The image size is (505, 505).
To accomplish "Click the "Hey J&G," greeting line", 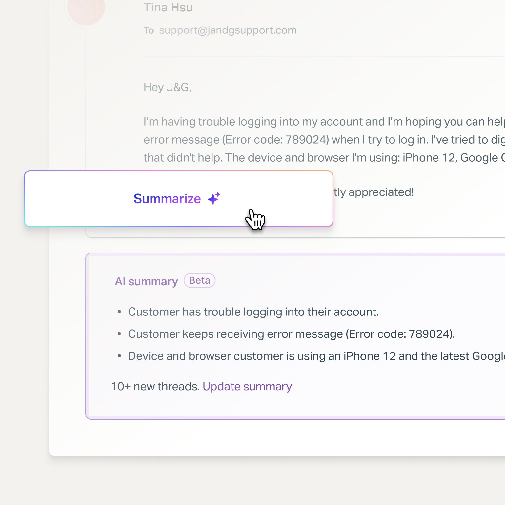I will [x=167, y=87].
